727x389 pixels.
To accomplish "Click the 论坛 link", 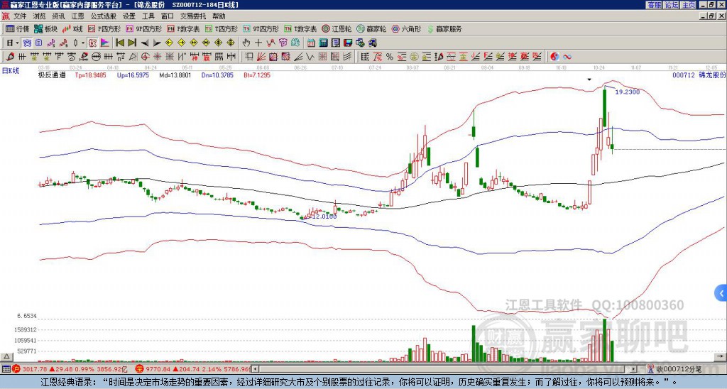I will (671, 5).
